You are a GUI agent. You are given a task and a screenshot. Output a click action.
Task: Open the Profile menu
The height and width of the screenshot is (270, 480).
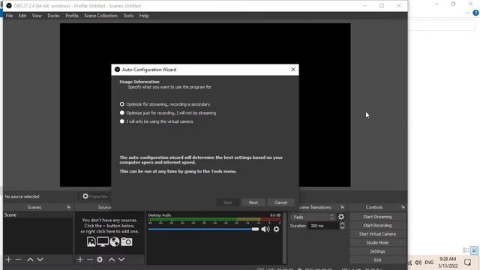[x=72, y=16]
